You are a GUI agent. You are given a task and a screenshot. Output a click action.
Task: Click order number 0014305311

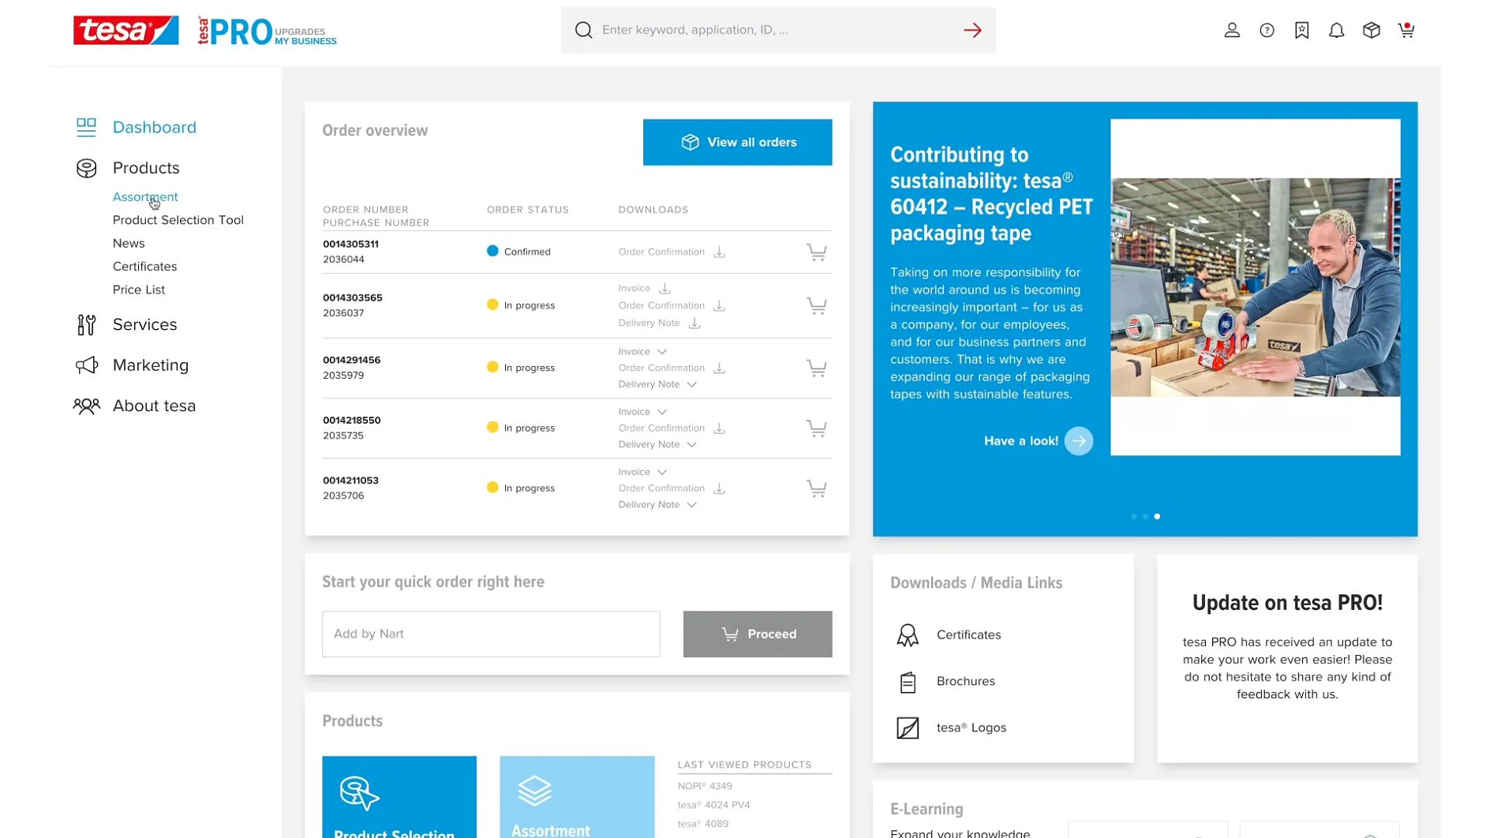tap(350, 244)
